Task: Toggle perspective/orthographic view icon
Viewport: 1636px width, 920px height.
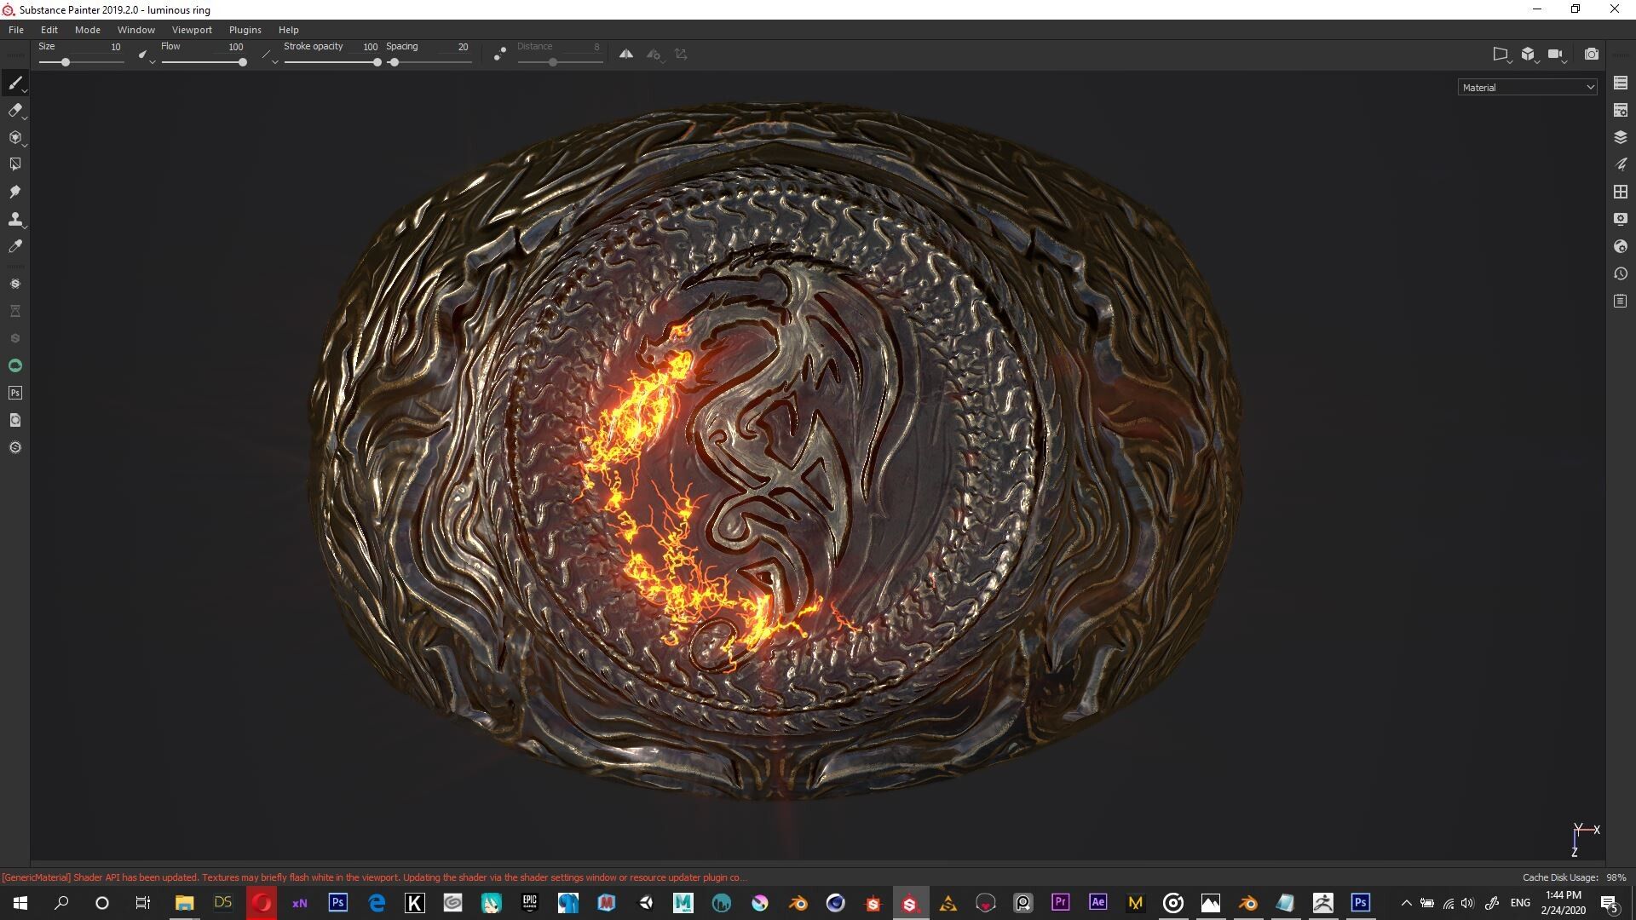Action: (x=1500, y=54)
